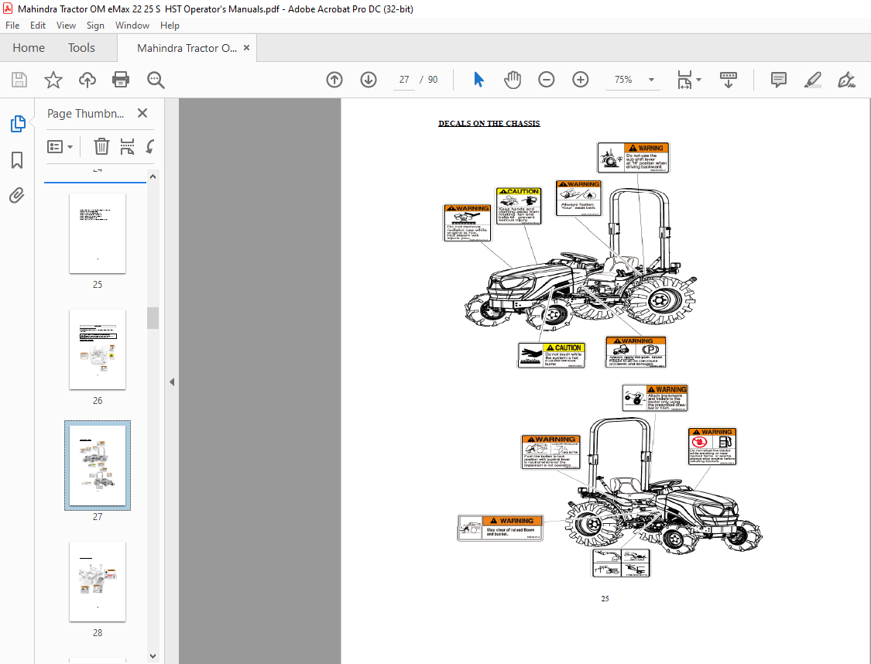Screen dimensions: 871x664
Task: Zoom out with minus button
Action: click(547, 80)
